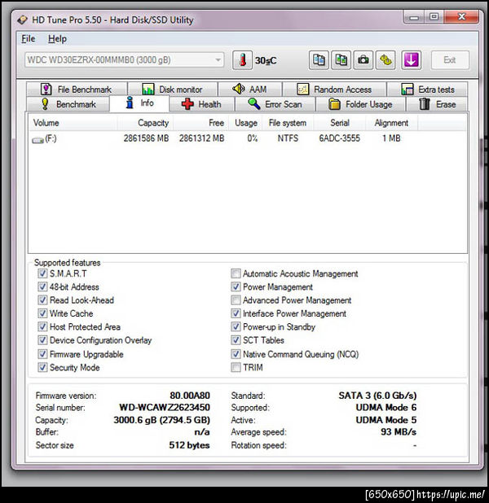Switch to the Erase tab
The image size is (489, 503).
point(438,104)
